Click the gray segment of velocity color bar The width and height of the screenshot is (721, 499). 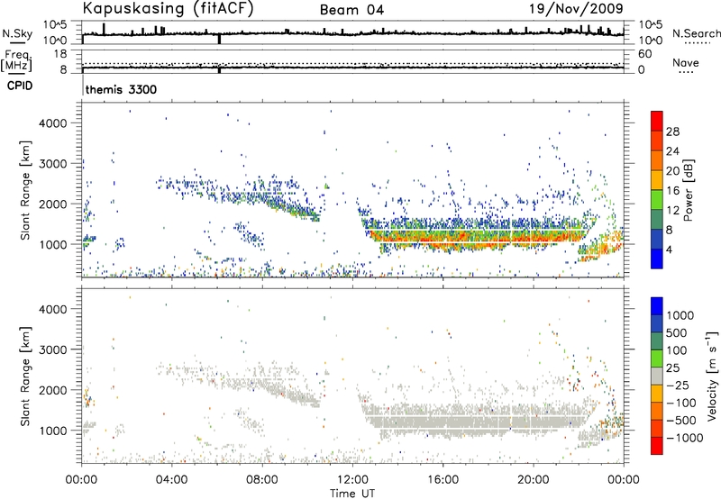(657, 377)
